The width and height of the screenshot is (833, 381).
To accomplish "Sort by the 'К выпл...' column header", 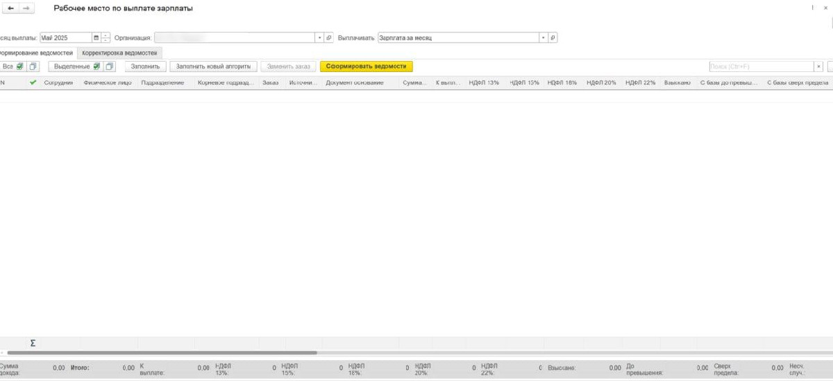I will point(448,82).
